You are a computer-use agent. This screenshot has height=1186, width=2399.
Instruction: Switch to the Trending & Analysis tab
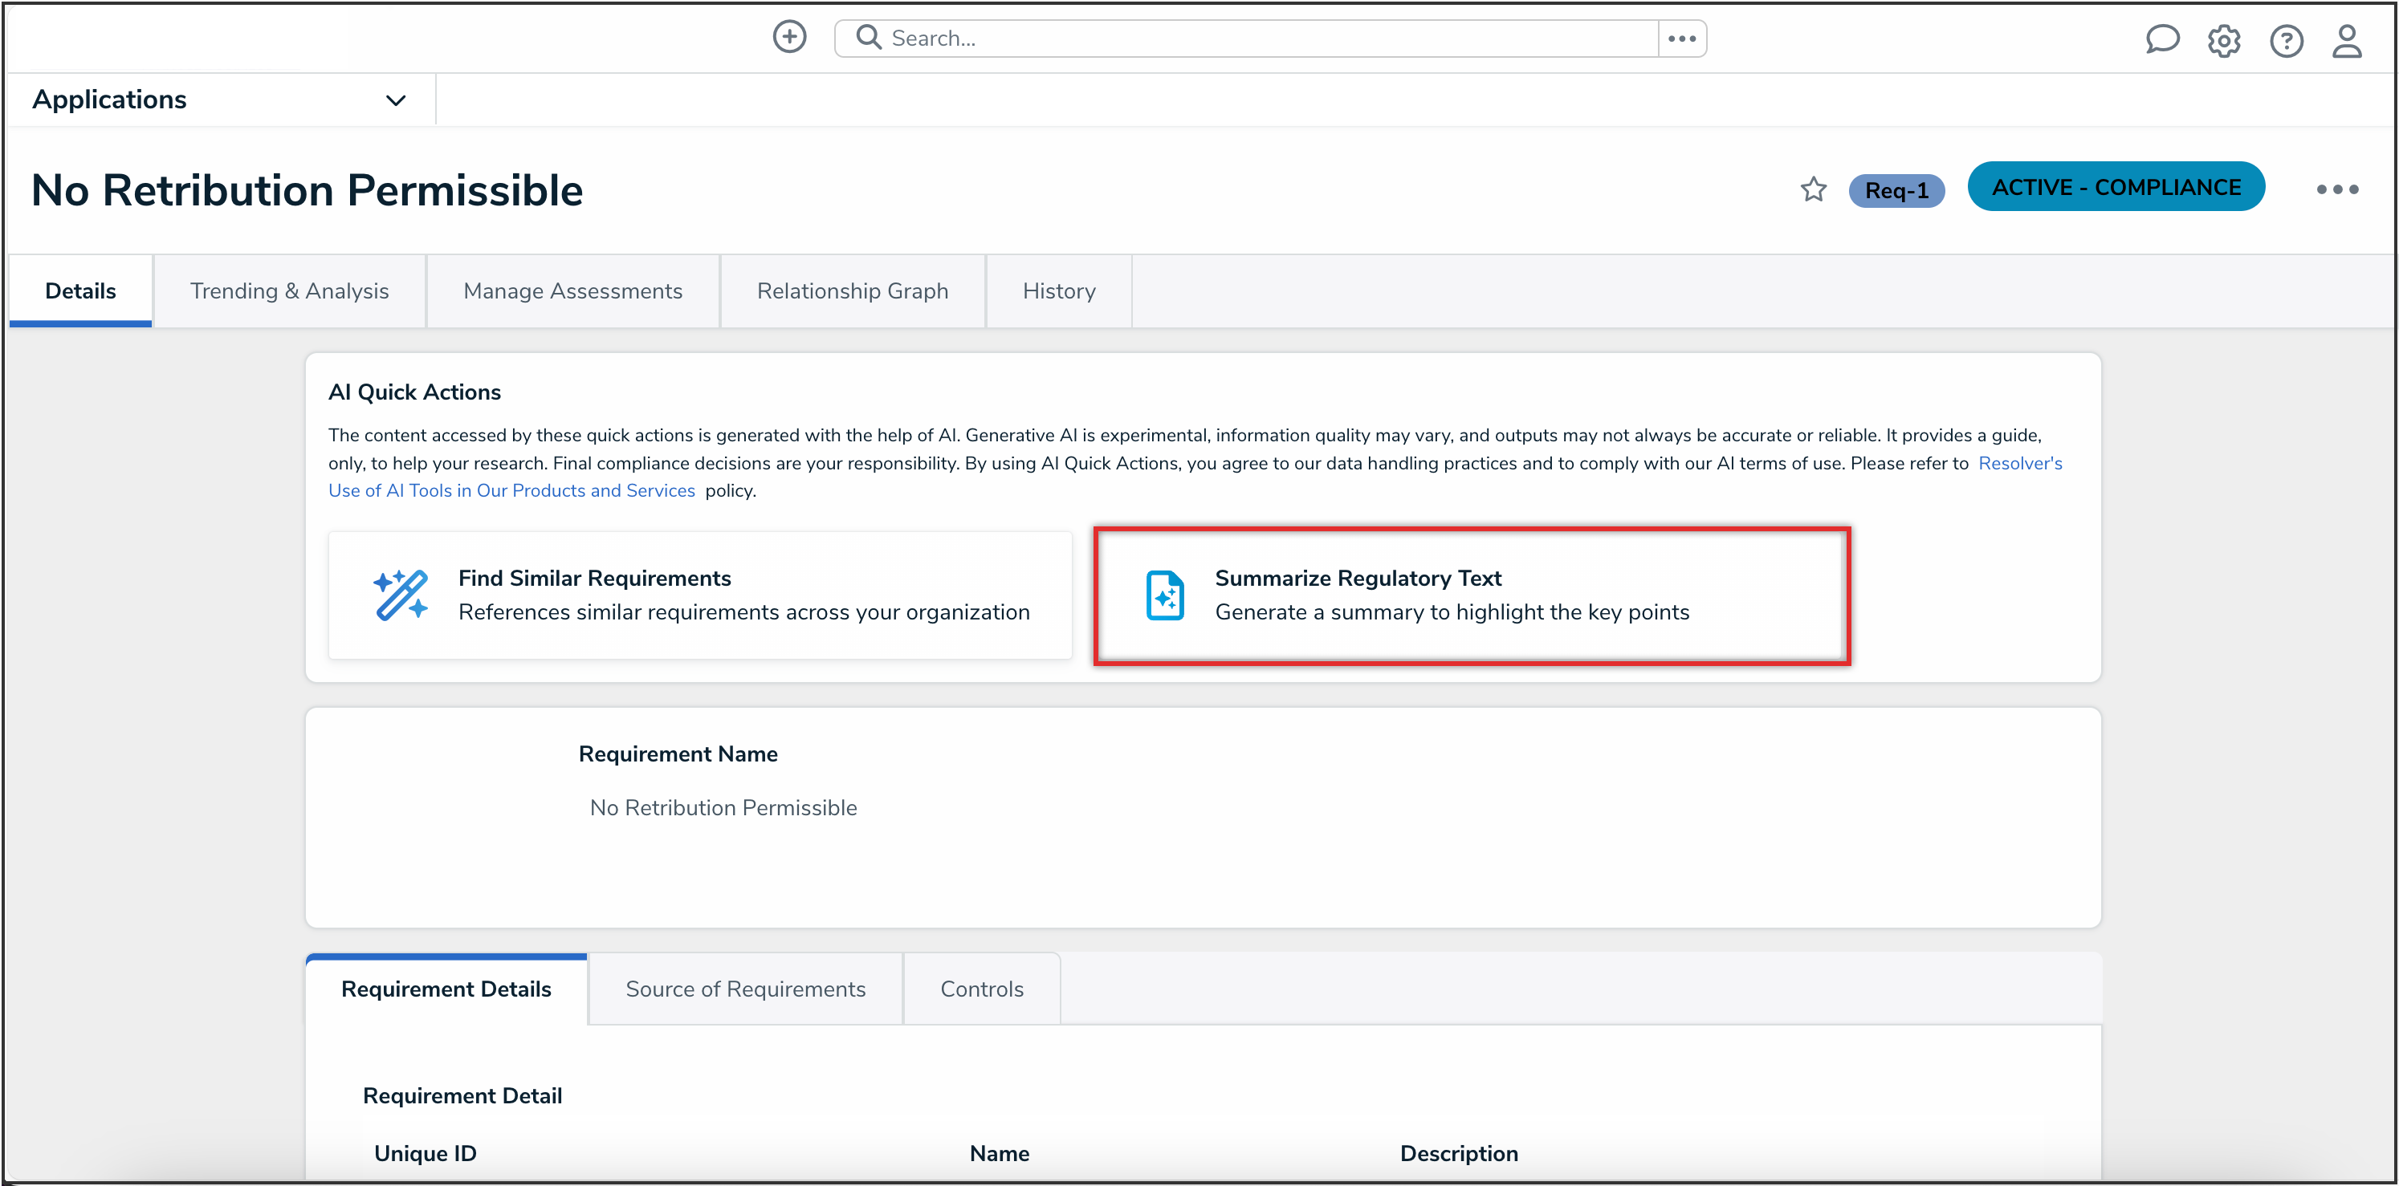point(289,291)
